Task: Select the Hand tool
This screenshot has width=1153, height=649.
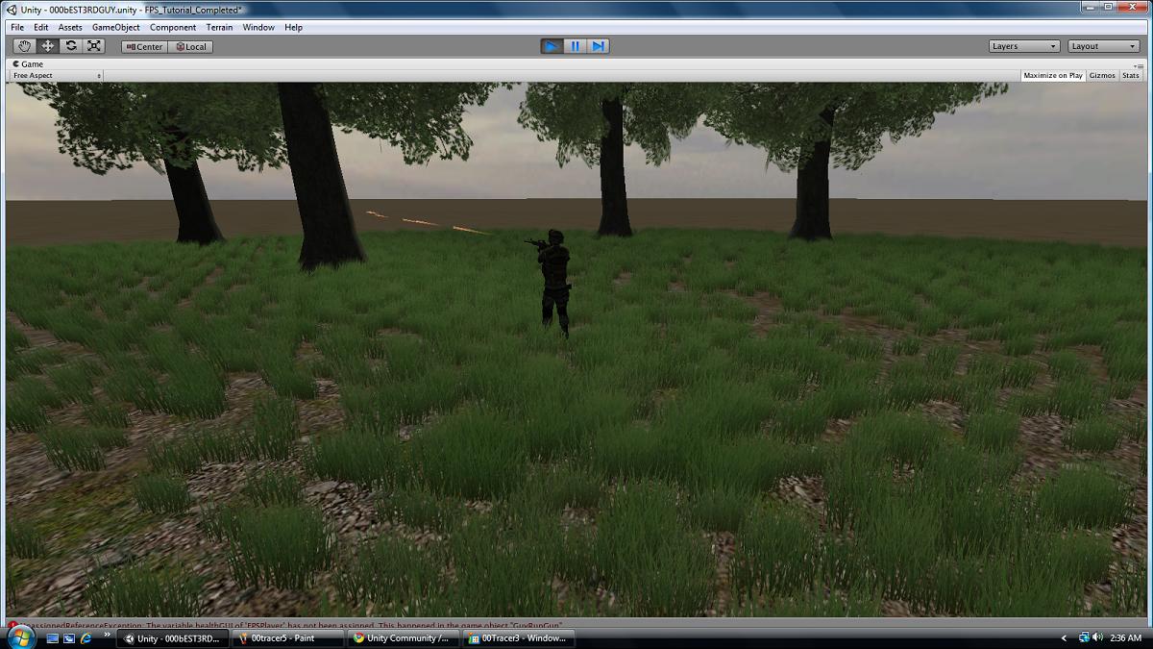Action: click(x=23, y=45)
